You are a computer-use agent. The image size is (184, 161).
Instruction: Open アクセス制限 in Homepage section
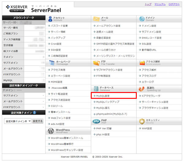click(x=58, y=70)
